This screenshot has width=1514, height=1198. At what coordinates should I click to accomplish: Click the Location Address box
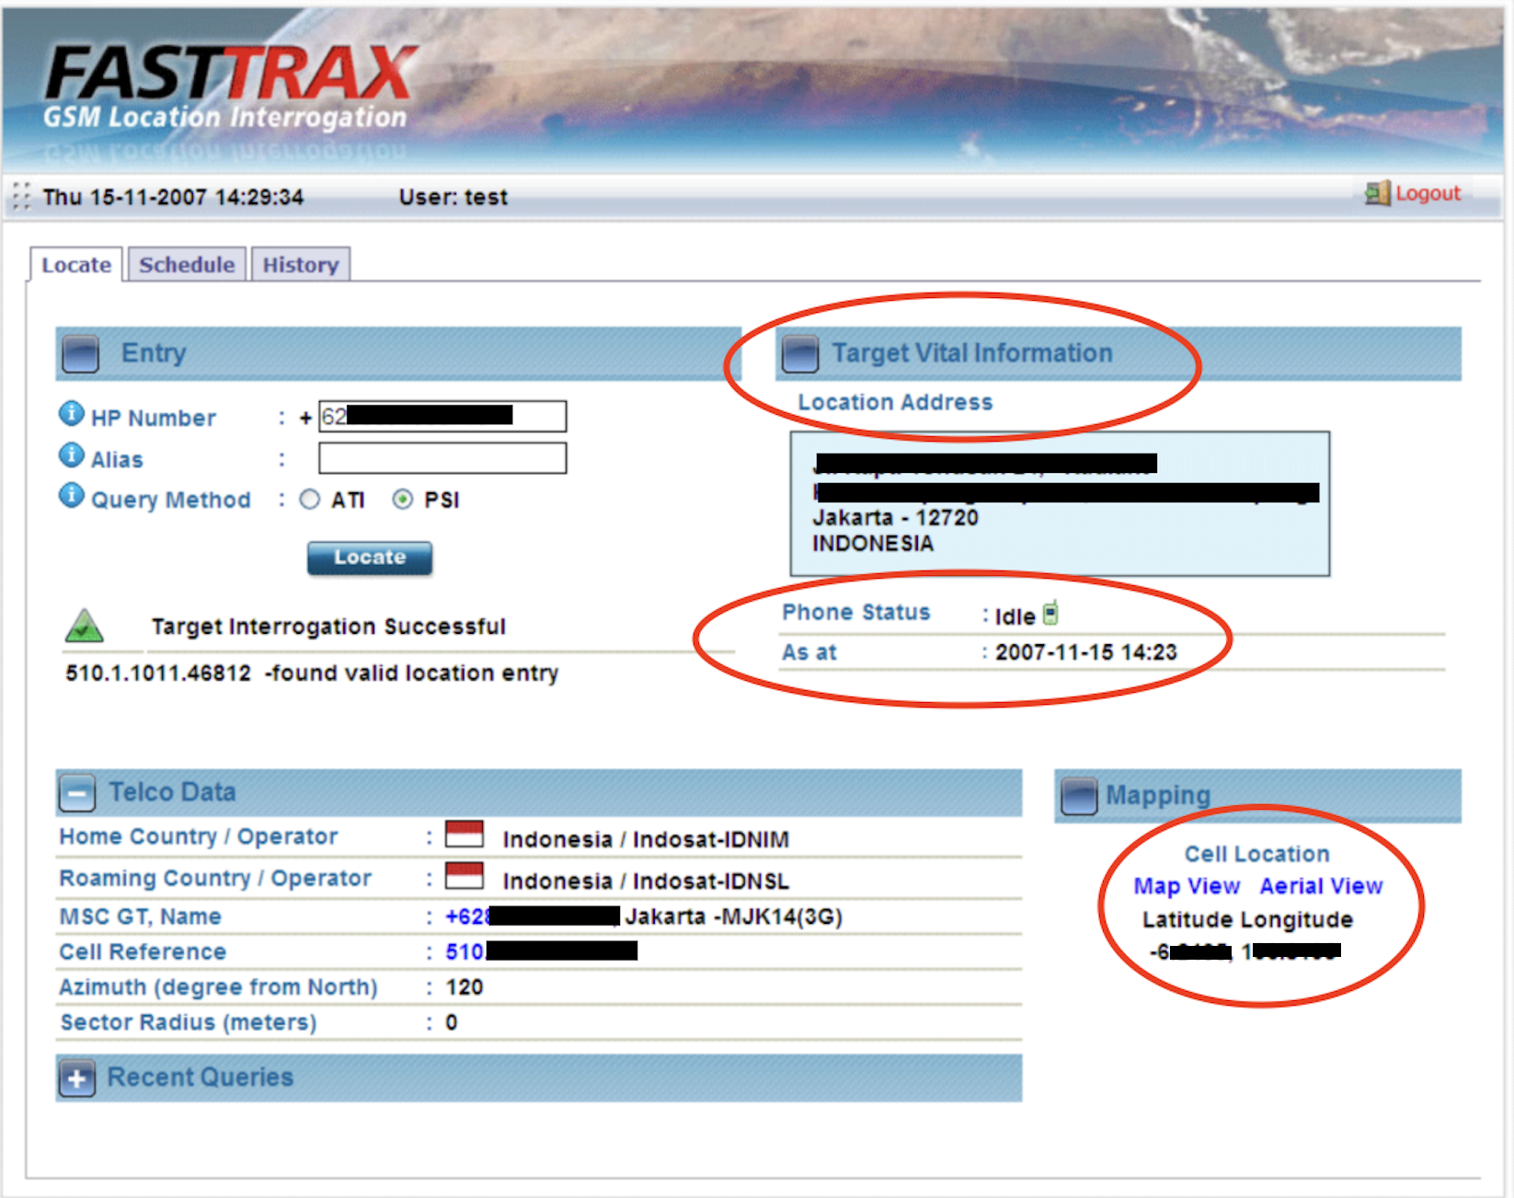[x=1060, y=503]
